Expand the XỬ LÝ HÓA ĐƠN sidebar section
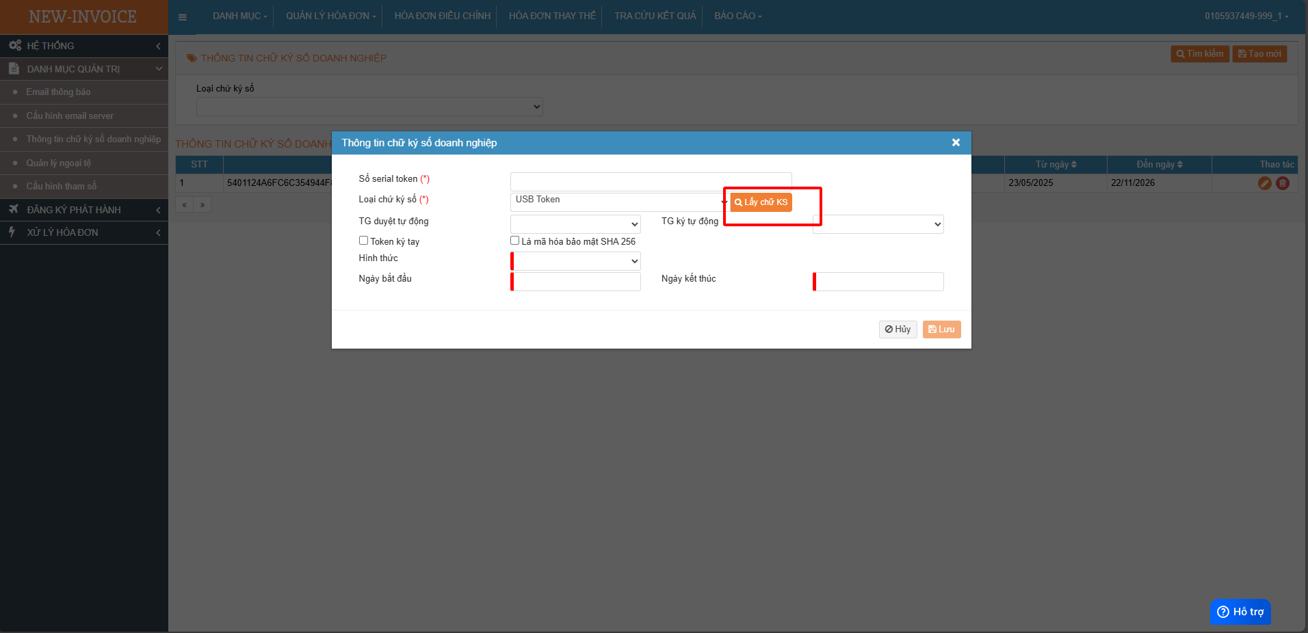Viewport: 1308px width, 633px height. [x=84, y=232]
